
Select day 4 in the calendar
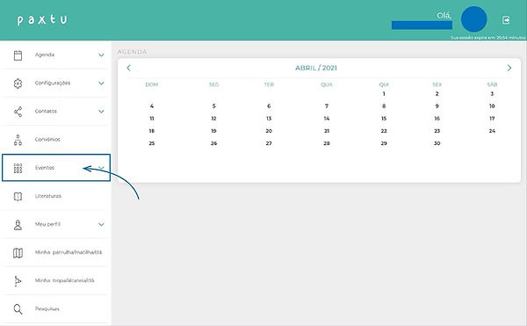[x=152, y=106]
